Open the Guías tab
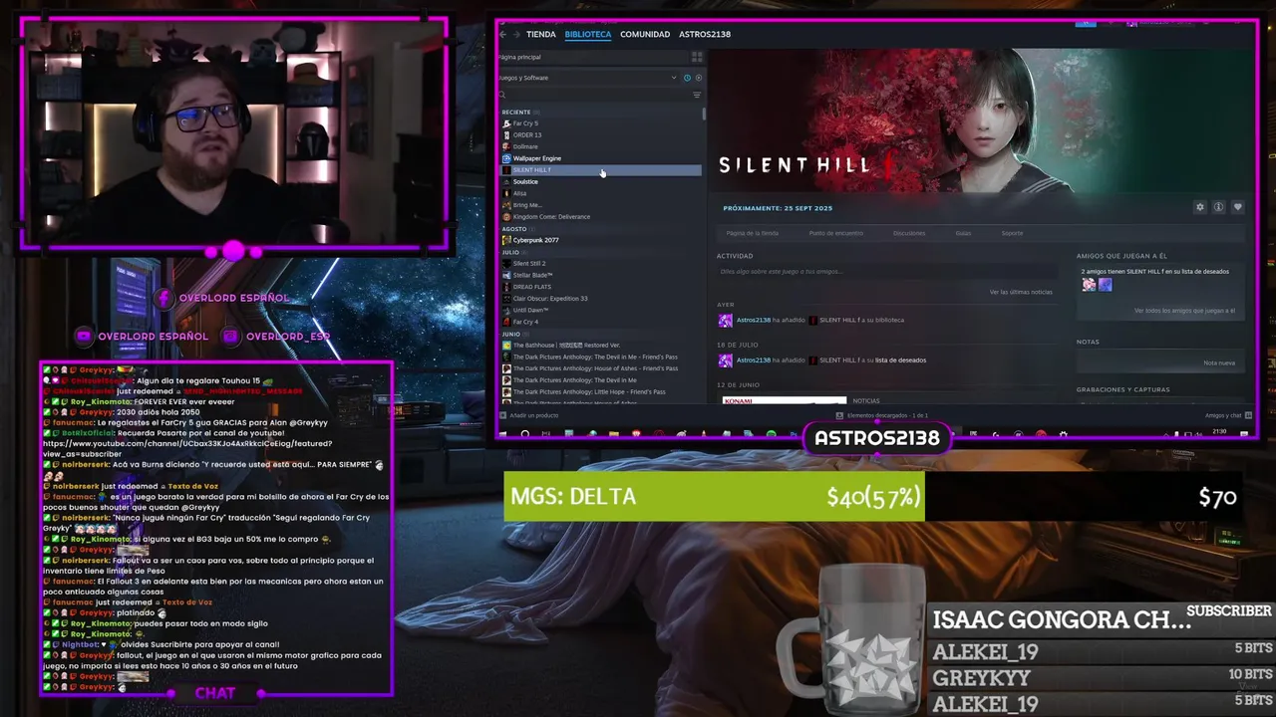This screenshot has width=1276, height=717. [x=963, y=233]
